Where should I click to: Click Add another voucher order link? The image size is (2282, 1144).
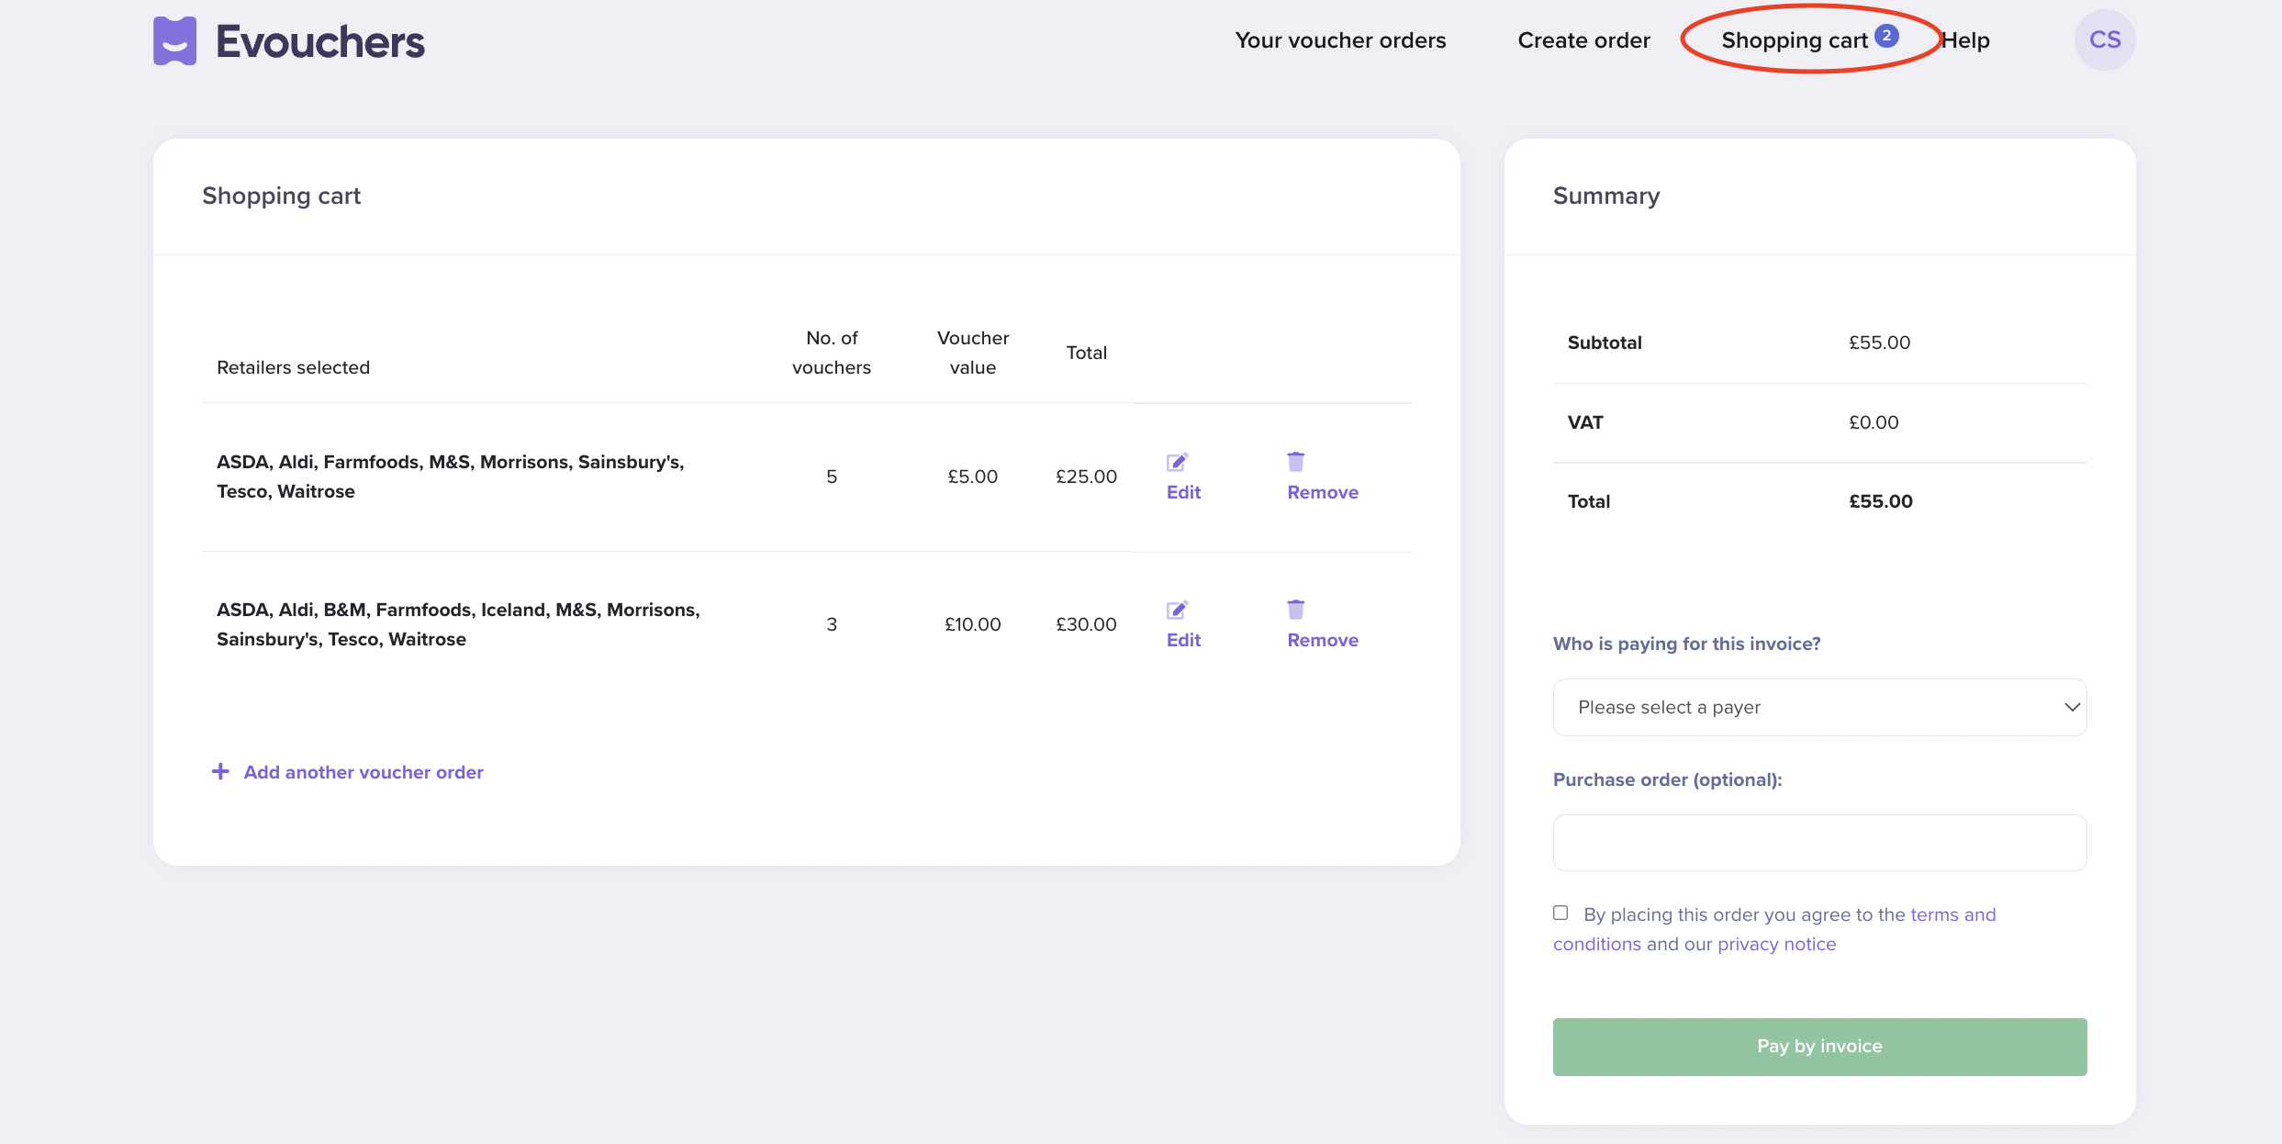[x=364, y=772]
